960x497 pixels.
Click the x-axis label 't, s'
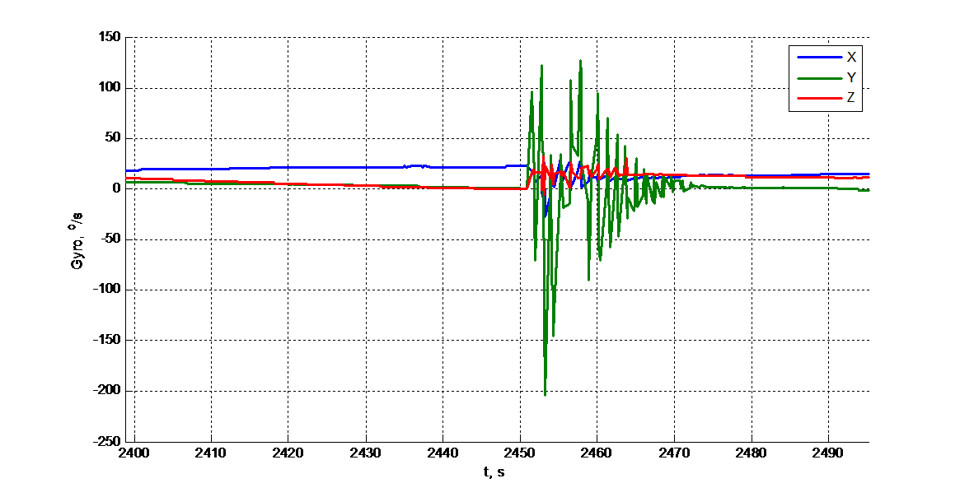tap(494, 472)
